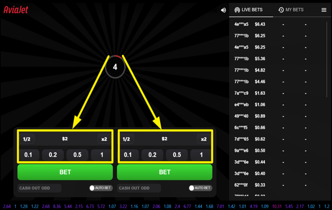The image size is (332, 210).
Task: Mute the game sound with speaker icon
Action: click(x=223, y=10)
